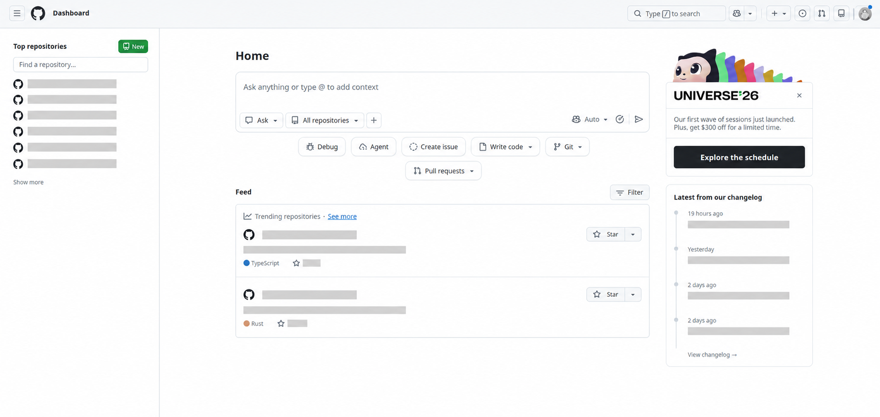Screen dimensions: 880x417
Task: Click the Universe mascot illustration
Action: pyautogui.click(x=737, y=66)
